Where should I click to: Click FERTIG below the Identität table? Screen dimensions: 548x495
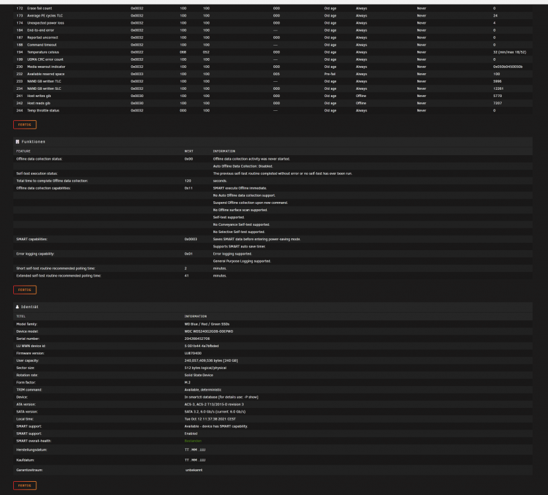pyautogui.click(x=25, y=486)
